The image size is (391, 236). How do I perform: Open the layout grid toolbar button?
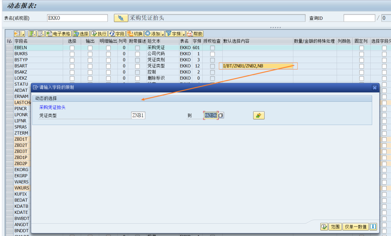coord(18,34)
